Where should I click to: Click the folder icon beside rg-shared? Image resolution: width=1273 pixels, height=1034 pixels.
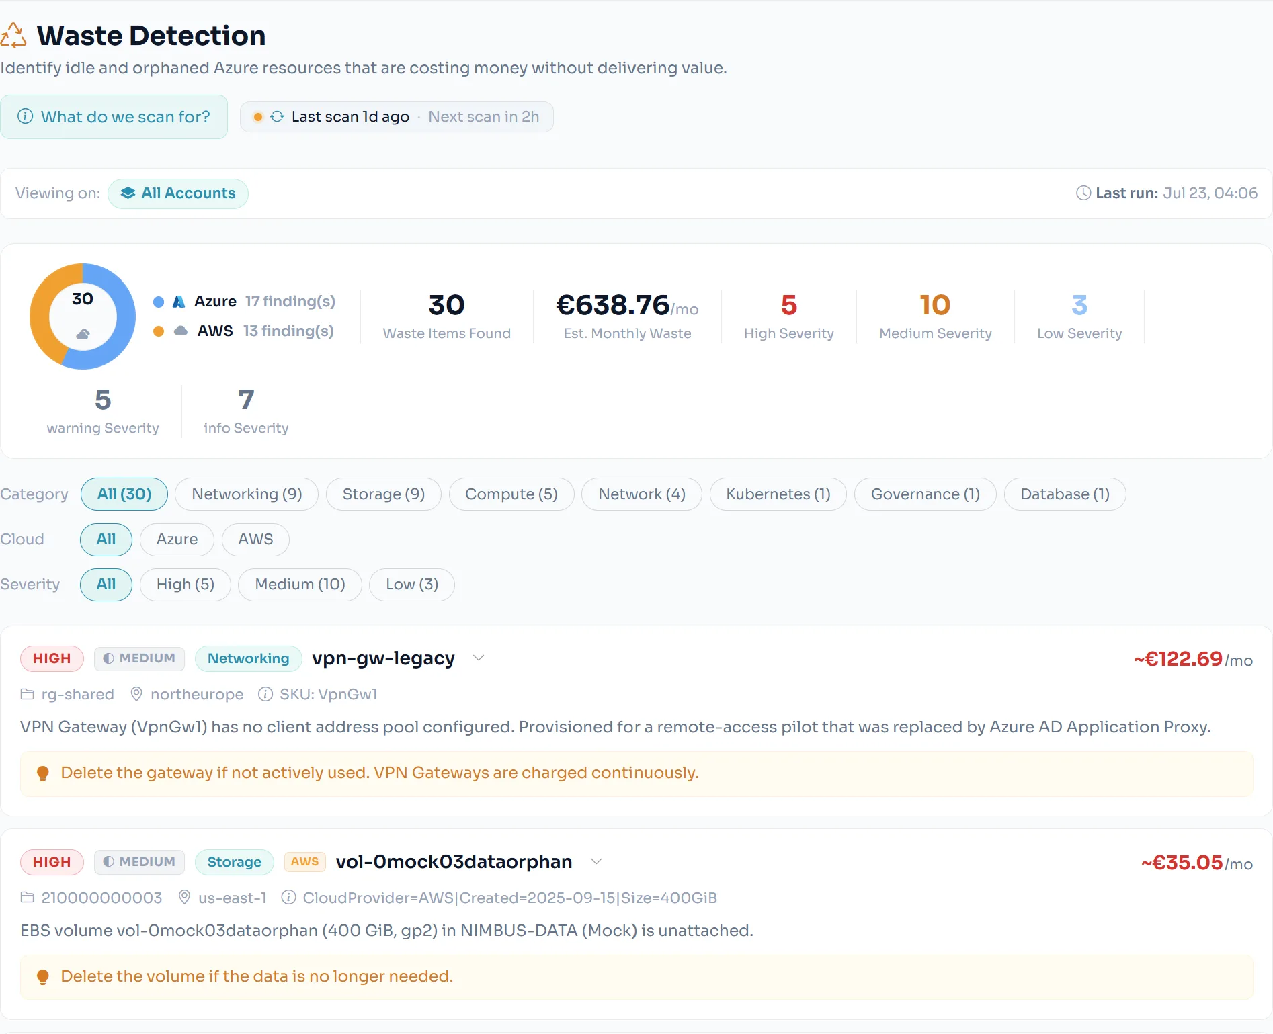(27, 694)
